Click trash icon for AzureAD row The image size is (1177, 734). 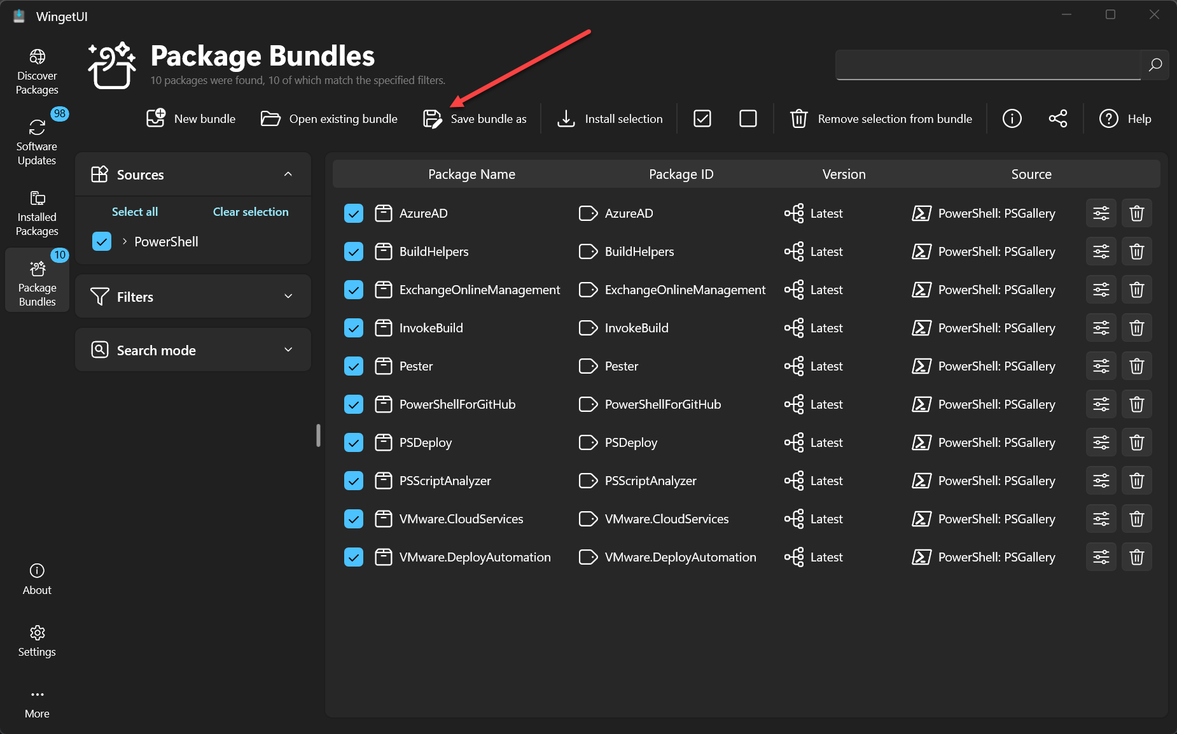click(1136, 213)
